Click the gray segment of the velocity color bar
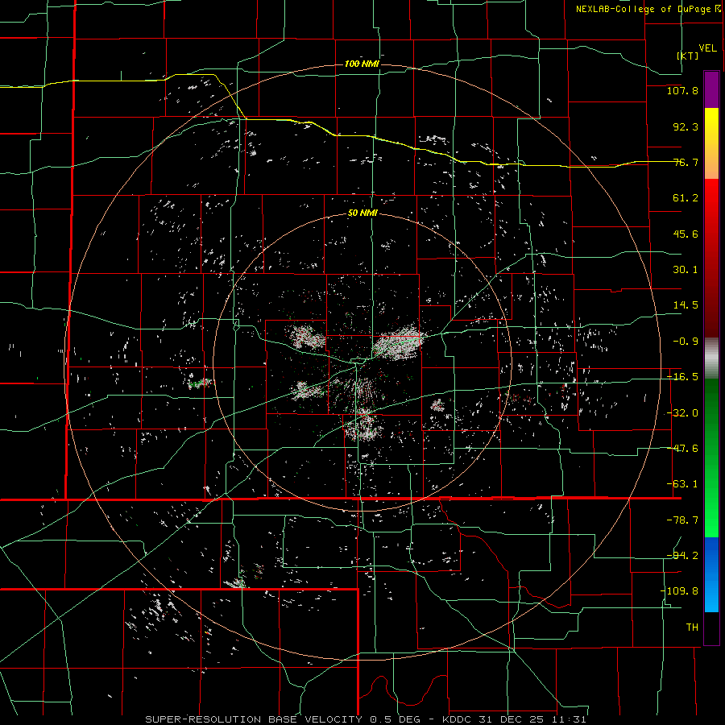725x725 pixels. tap(711, 358)
